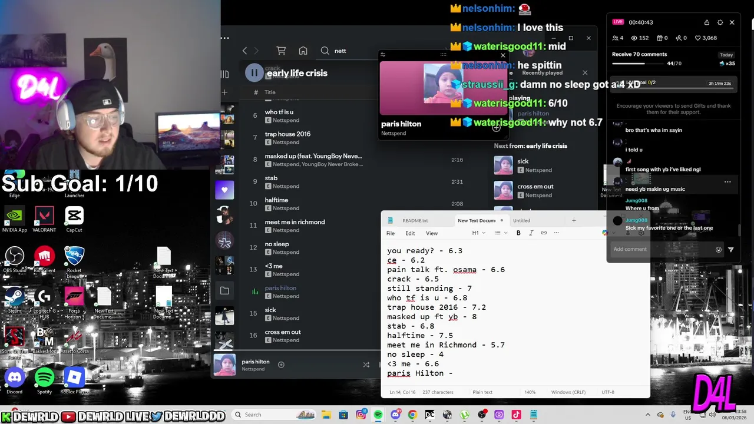Open more formatting options in Notepad
This screenshot has width=754, height=424.
coord(556,233)
